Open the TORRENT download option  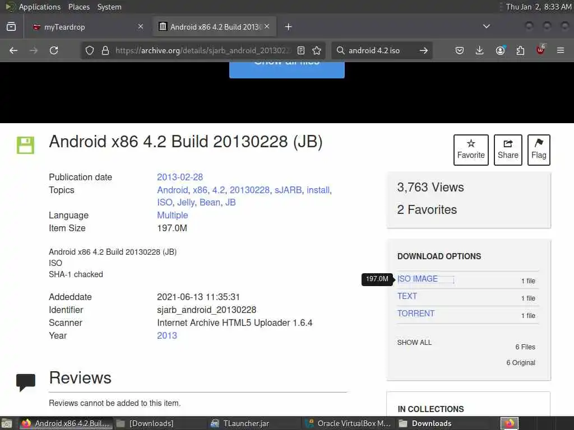[x=416, y=314]
